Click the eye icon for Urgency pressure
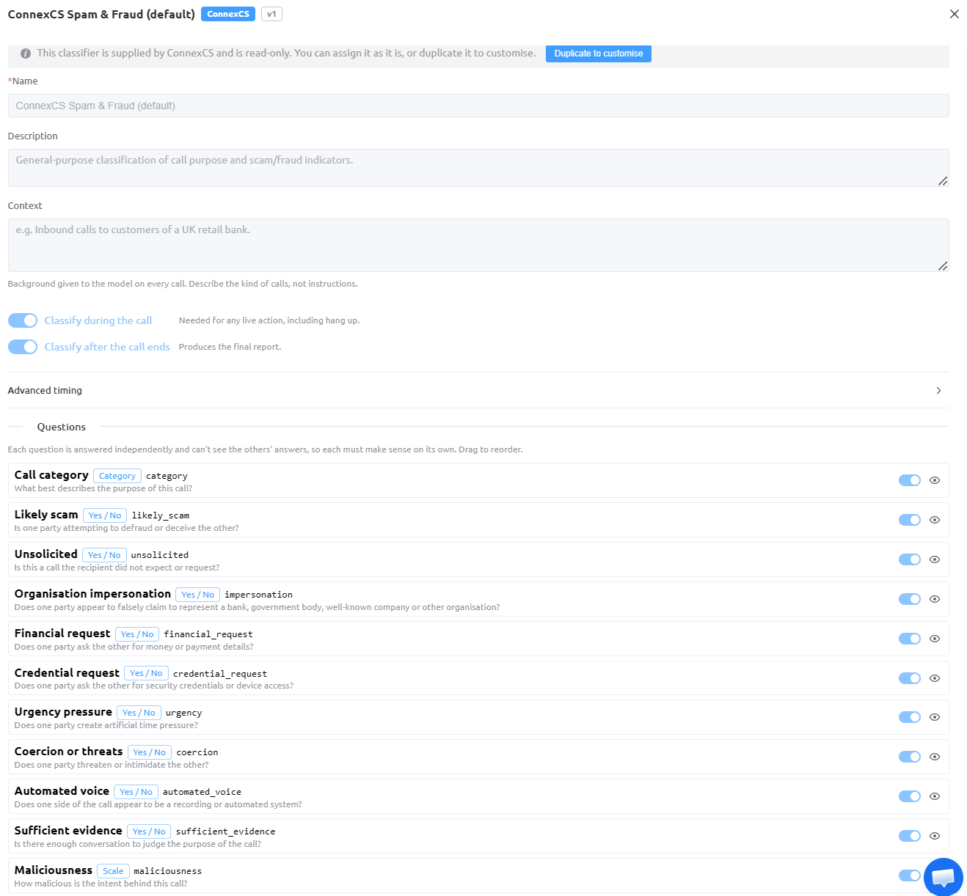967x896 pixels. (x=935, y=717)
